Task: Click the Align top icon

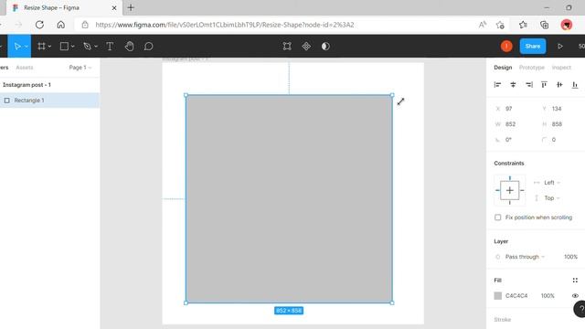Action: pyautogui.click(x=544, y=85)
